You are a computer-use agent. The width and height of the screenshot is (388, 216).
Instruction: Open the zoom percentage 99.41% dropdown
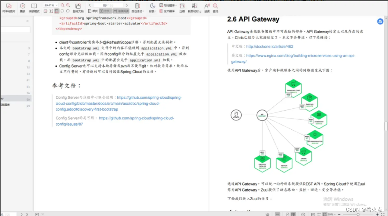51,5
